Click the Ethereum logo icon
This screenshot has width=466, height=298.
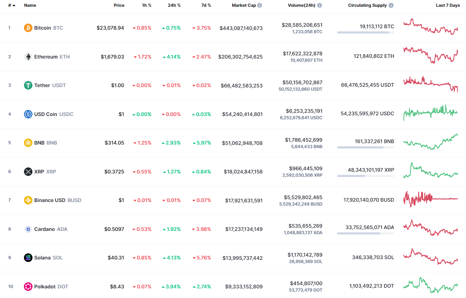pyautogui.click(x=28, y=56)
